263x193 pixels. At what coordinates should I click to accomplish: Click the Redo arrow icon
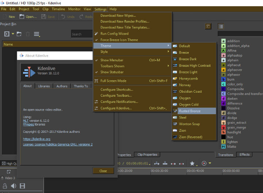click(x=81, y=16)
